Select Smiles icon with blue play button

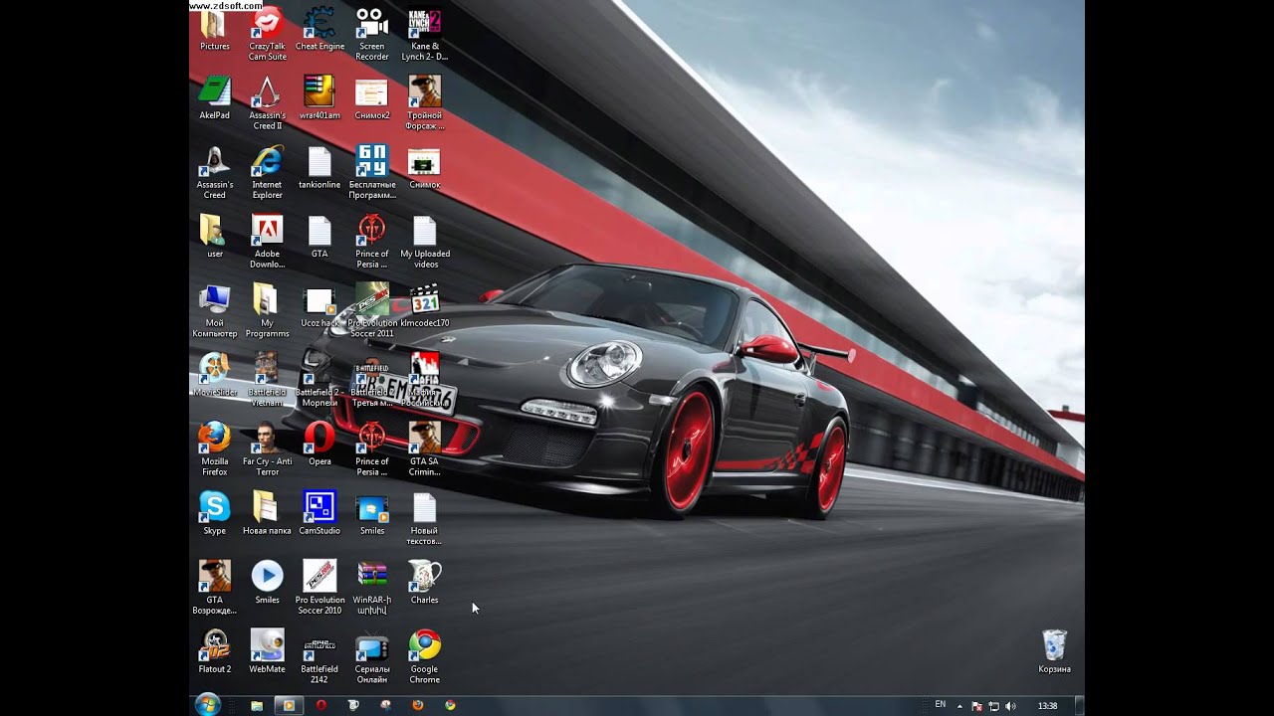pyautogui.click(x=267, y=582)
